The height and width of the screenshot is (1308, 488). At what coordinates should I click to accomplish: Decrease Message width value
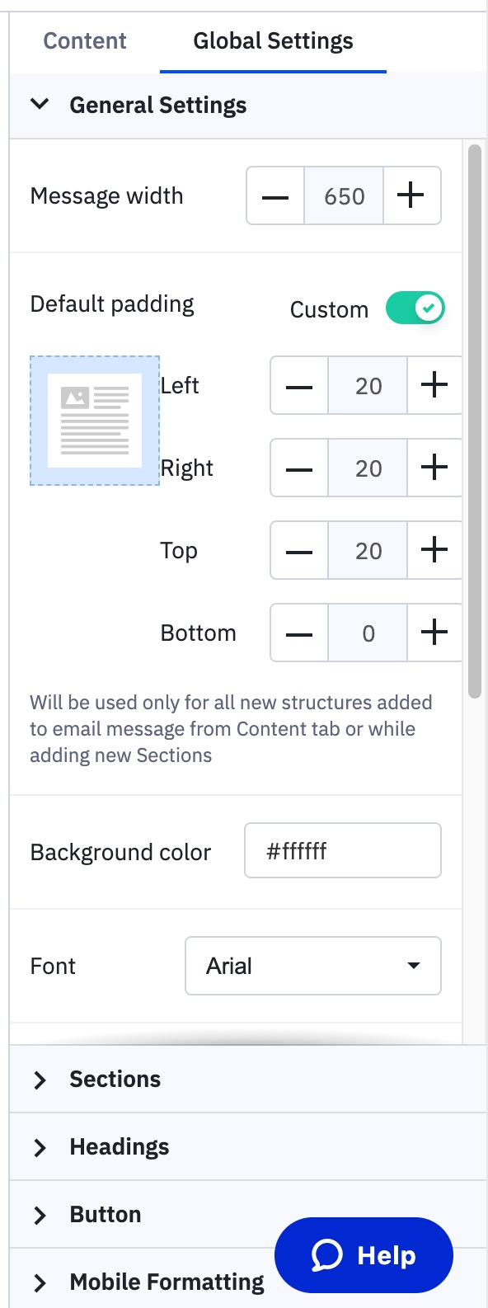(274, 195)
